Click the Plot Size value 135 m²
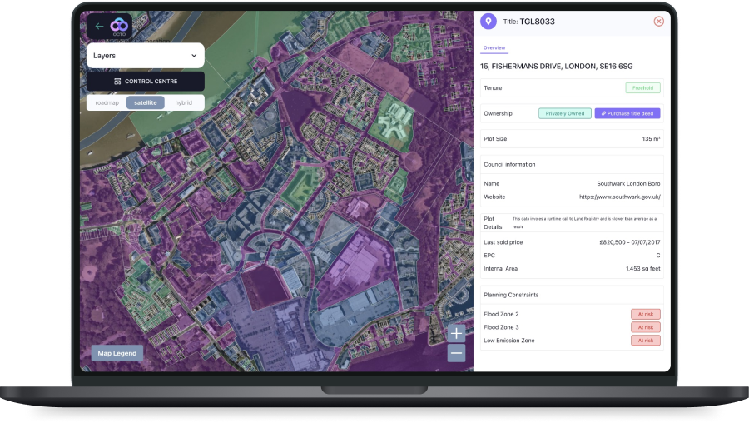749x423 pixels. click(651, 138)
